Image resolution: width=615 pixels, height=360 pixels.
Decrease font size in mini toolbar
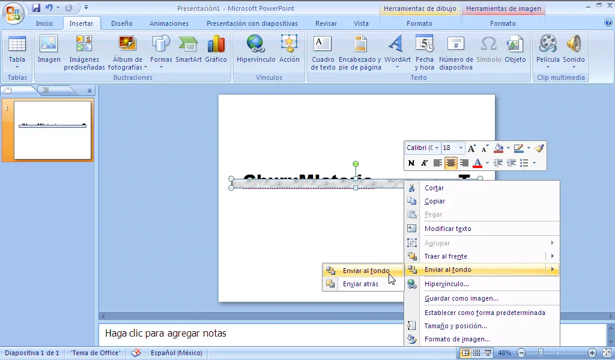pos(485,148)
